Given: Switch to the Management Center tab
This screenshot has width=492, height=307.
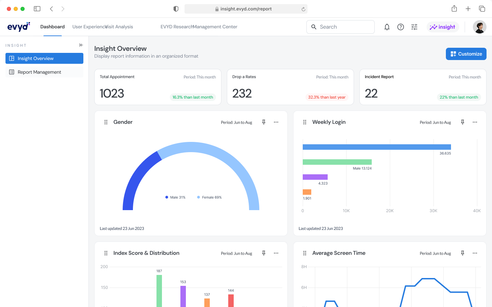Looking at the screenshot, I should coord(216,27).
